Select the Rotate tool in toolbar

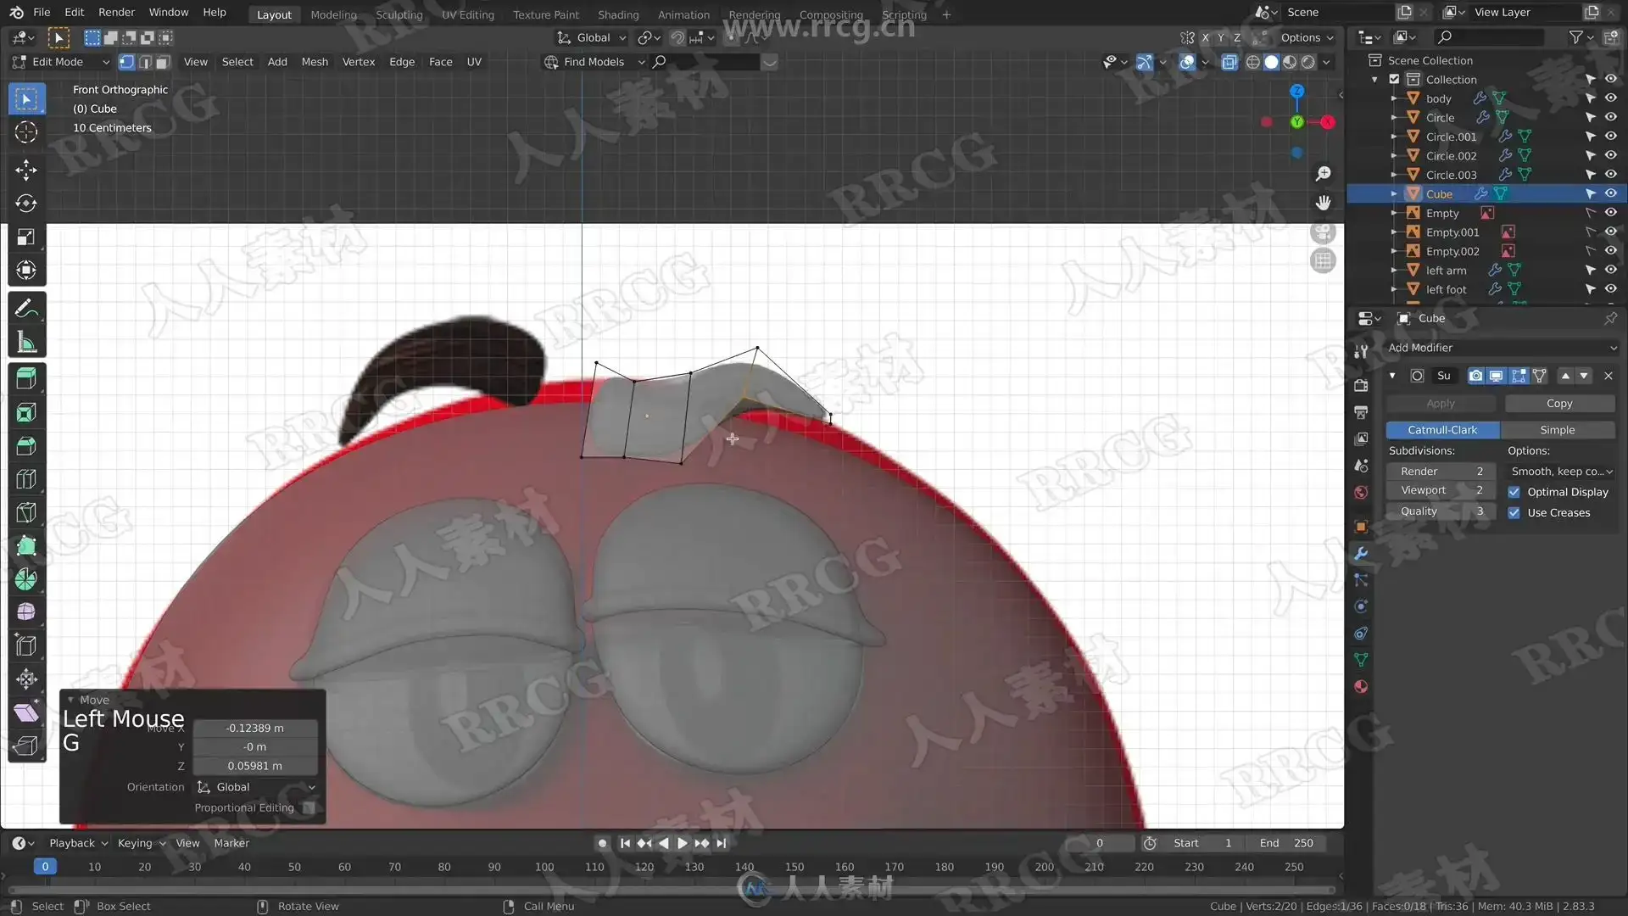click(26, 204)
